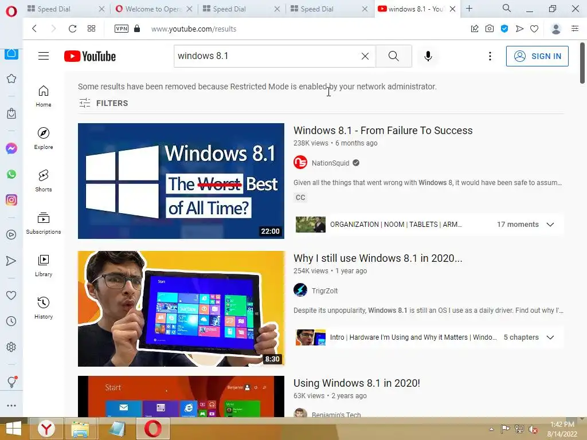Viewport: 587px width, 440px height.
Task: Launch Yandex browser from taskbar
Action: [46, 429]
